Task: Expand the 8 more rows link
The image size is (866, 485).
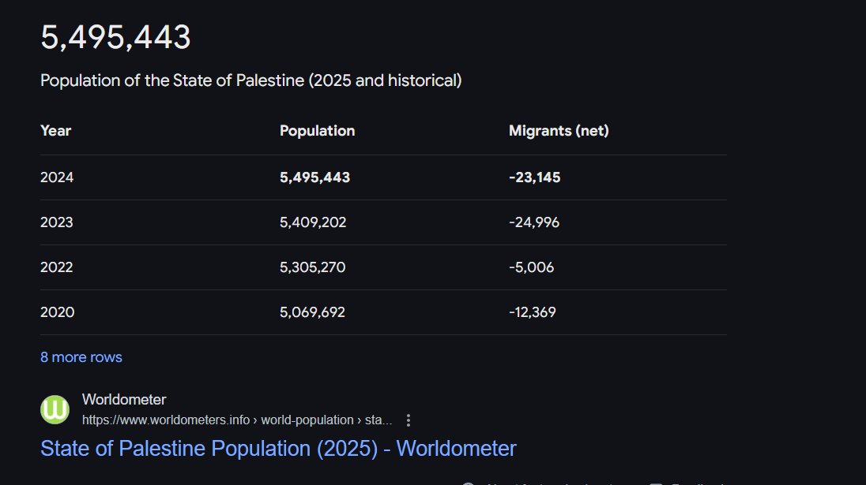Action: click(x=81, y=357)
